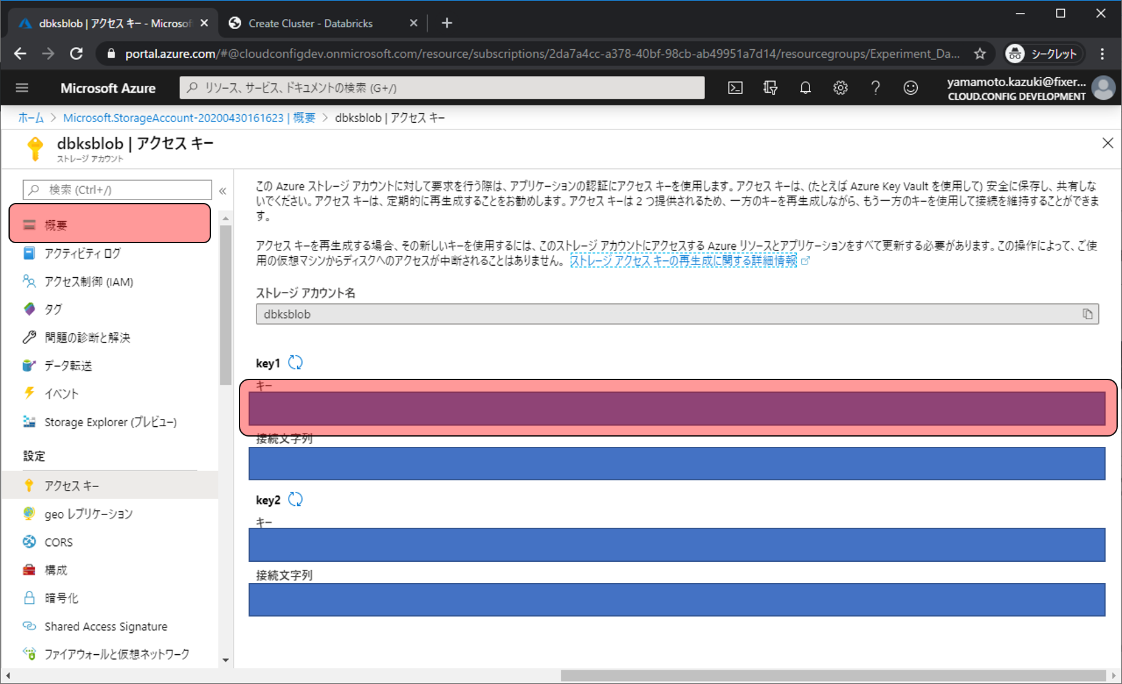The width and height of the screenshot is (1122, 684).
Task: Open portal settings gear icon
Action: 840,88
